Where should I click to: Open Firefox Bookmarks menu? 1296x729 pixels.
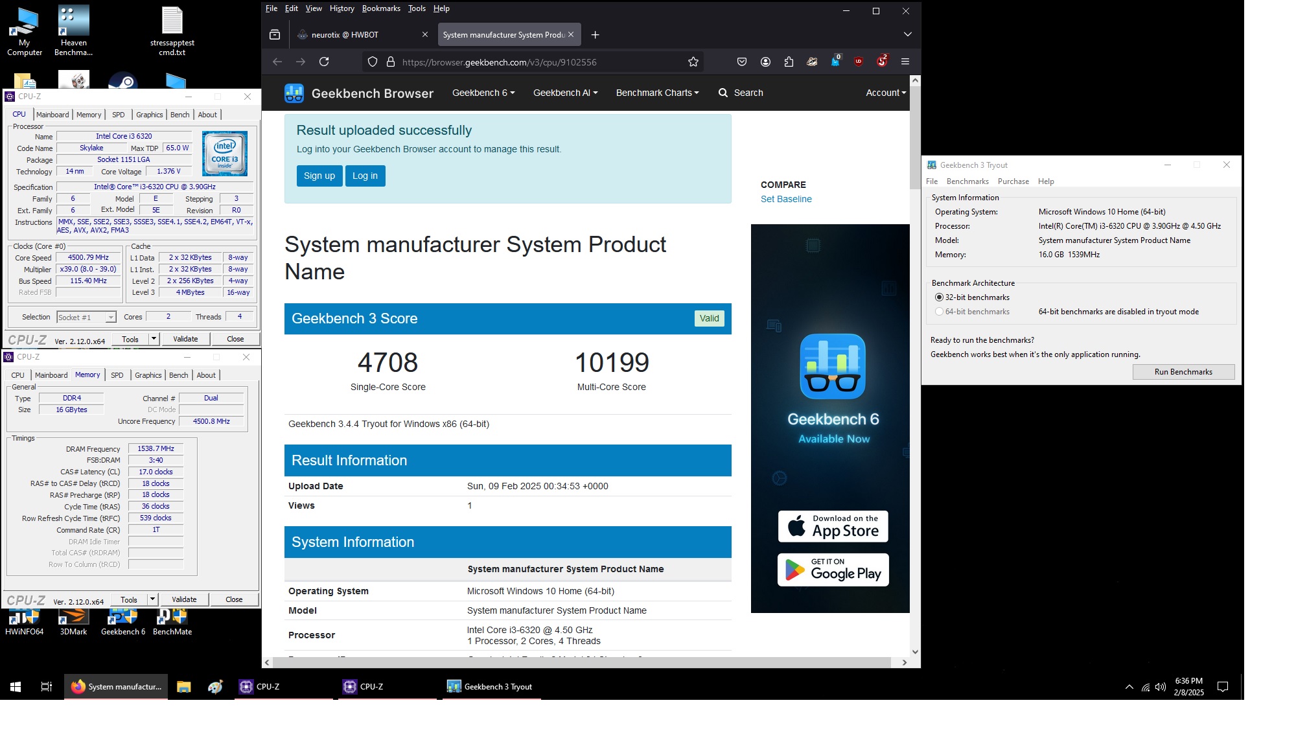(381, 8)
